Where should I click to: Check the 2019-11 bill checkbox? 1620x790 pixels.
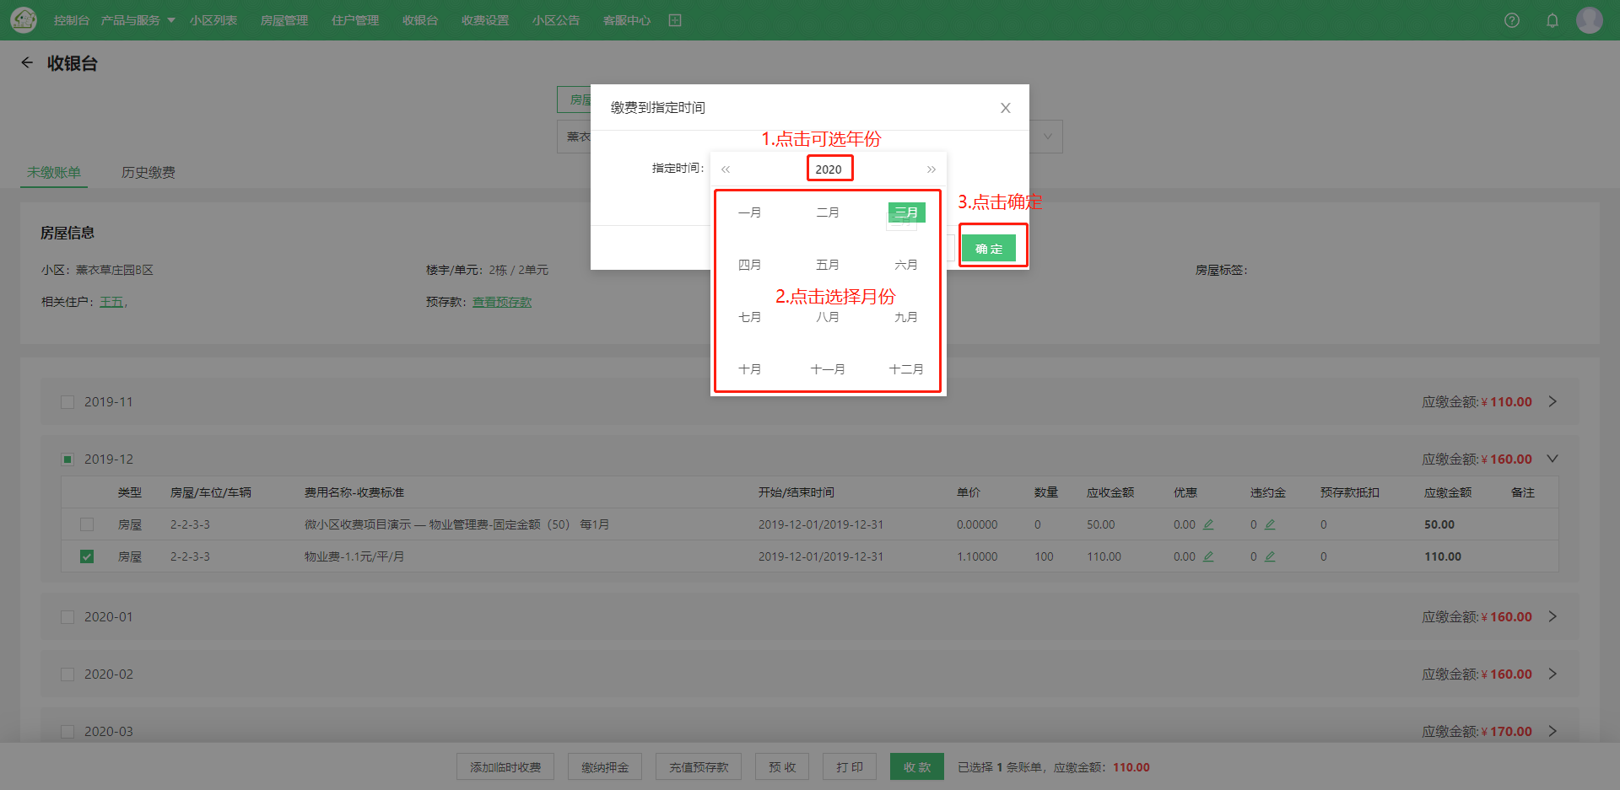[67, 402]
